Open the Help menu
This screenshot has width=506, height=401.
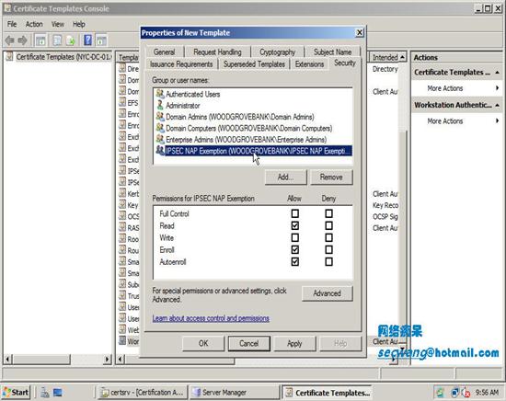point(79,24)
